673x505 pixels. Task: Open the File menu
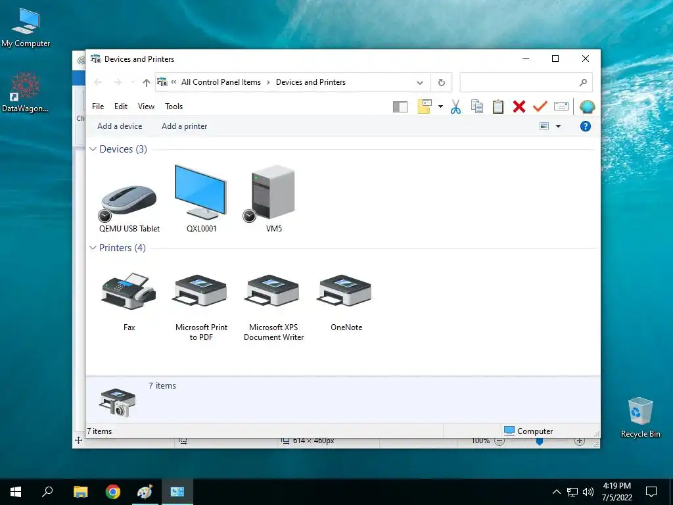[98, 107]
